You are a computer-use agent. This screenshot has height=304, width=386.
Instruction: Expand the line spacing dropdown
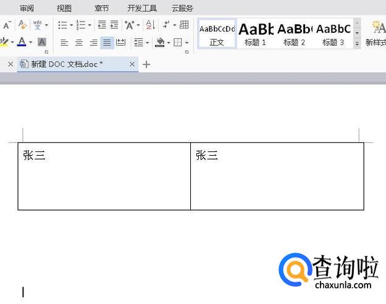point(147,43)
